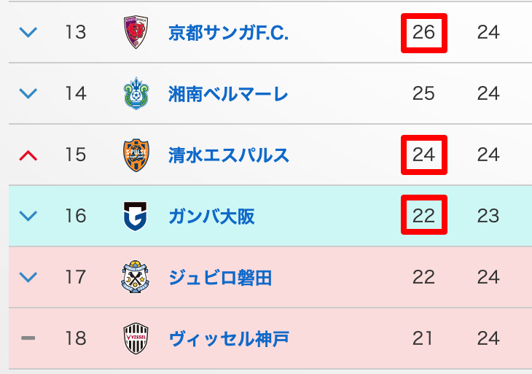
Task: Click the blue down chevron at rank 17
Action: [x=28, y=277]
